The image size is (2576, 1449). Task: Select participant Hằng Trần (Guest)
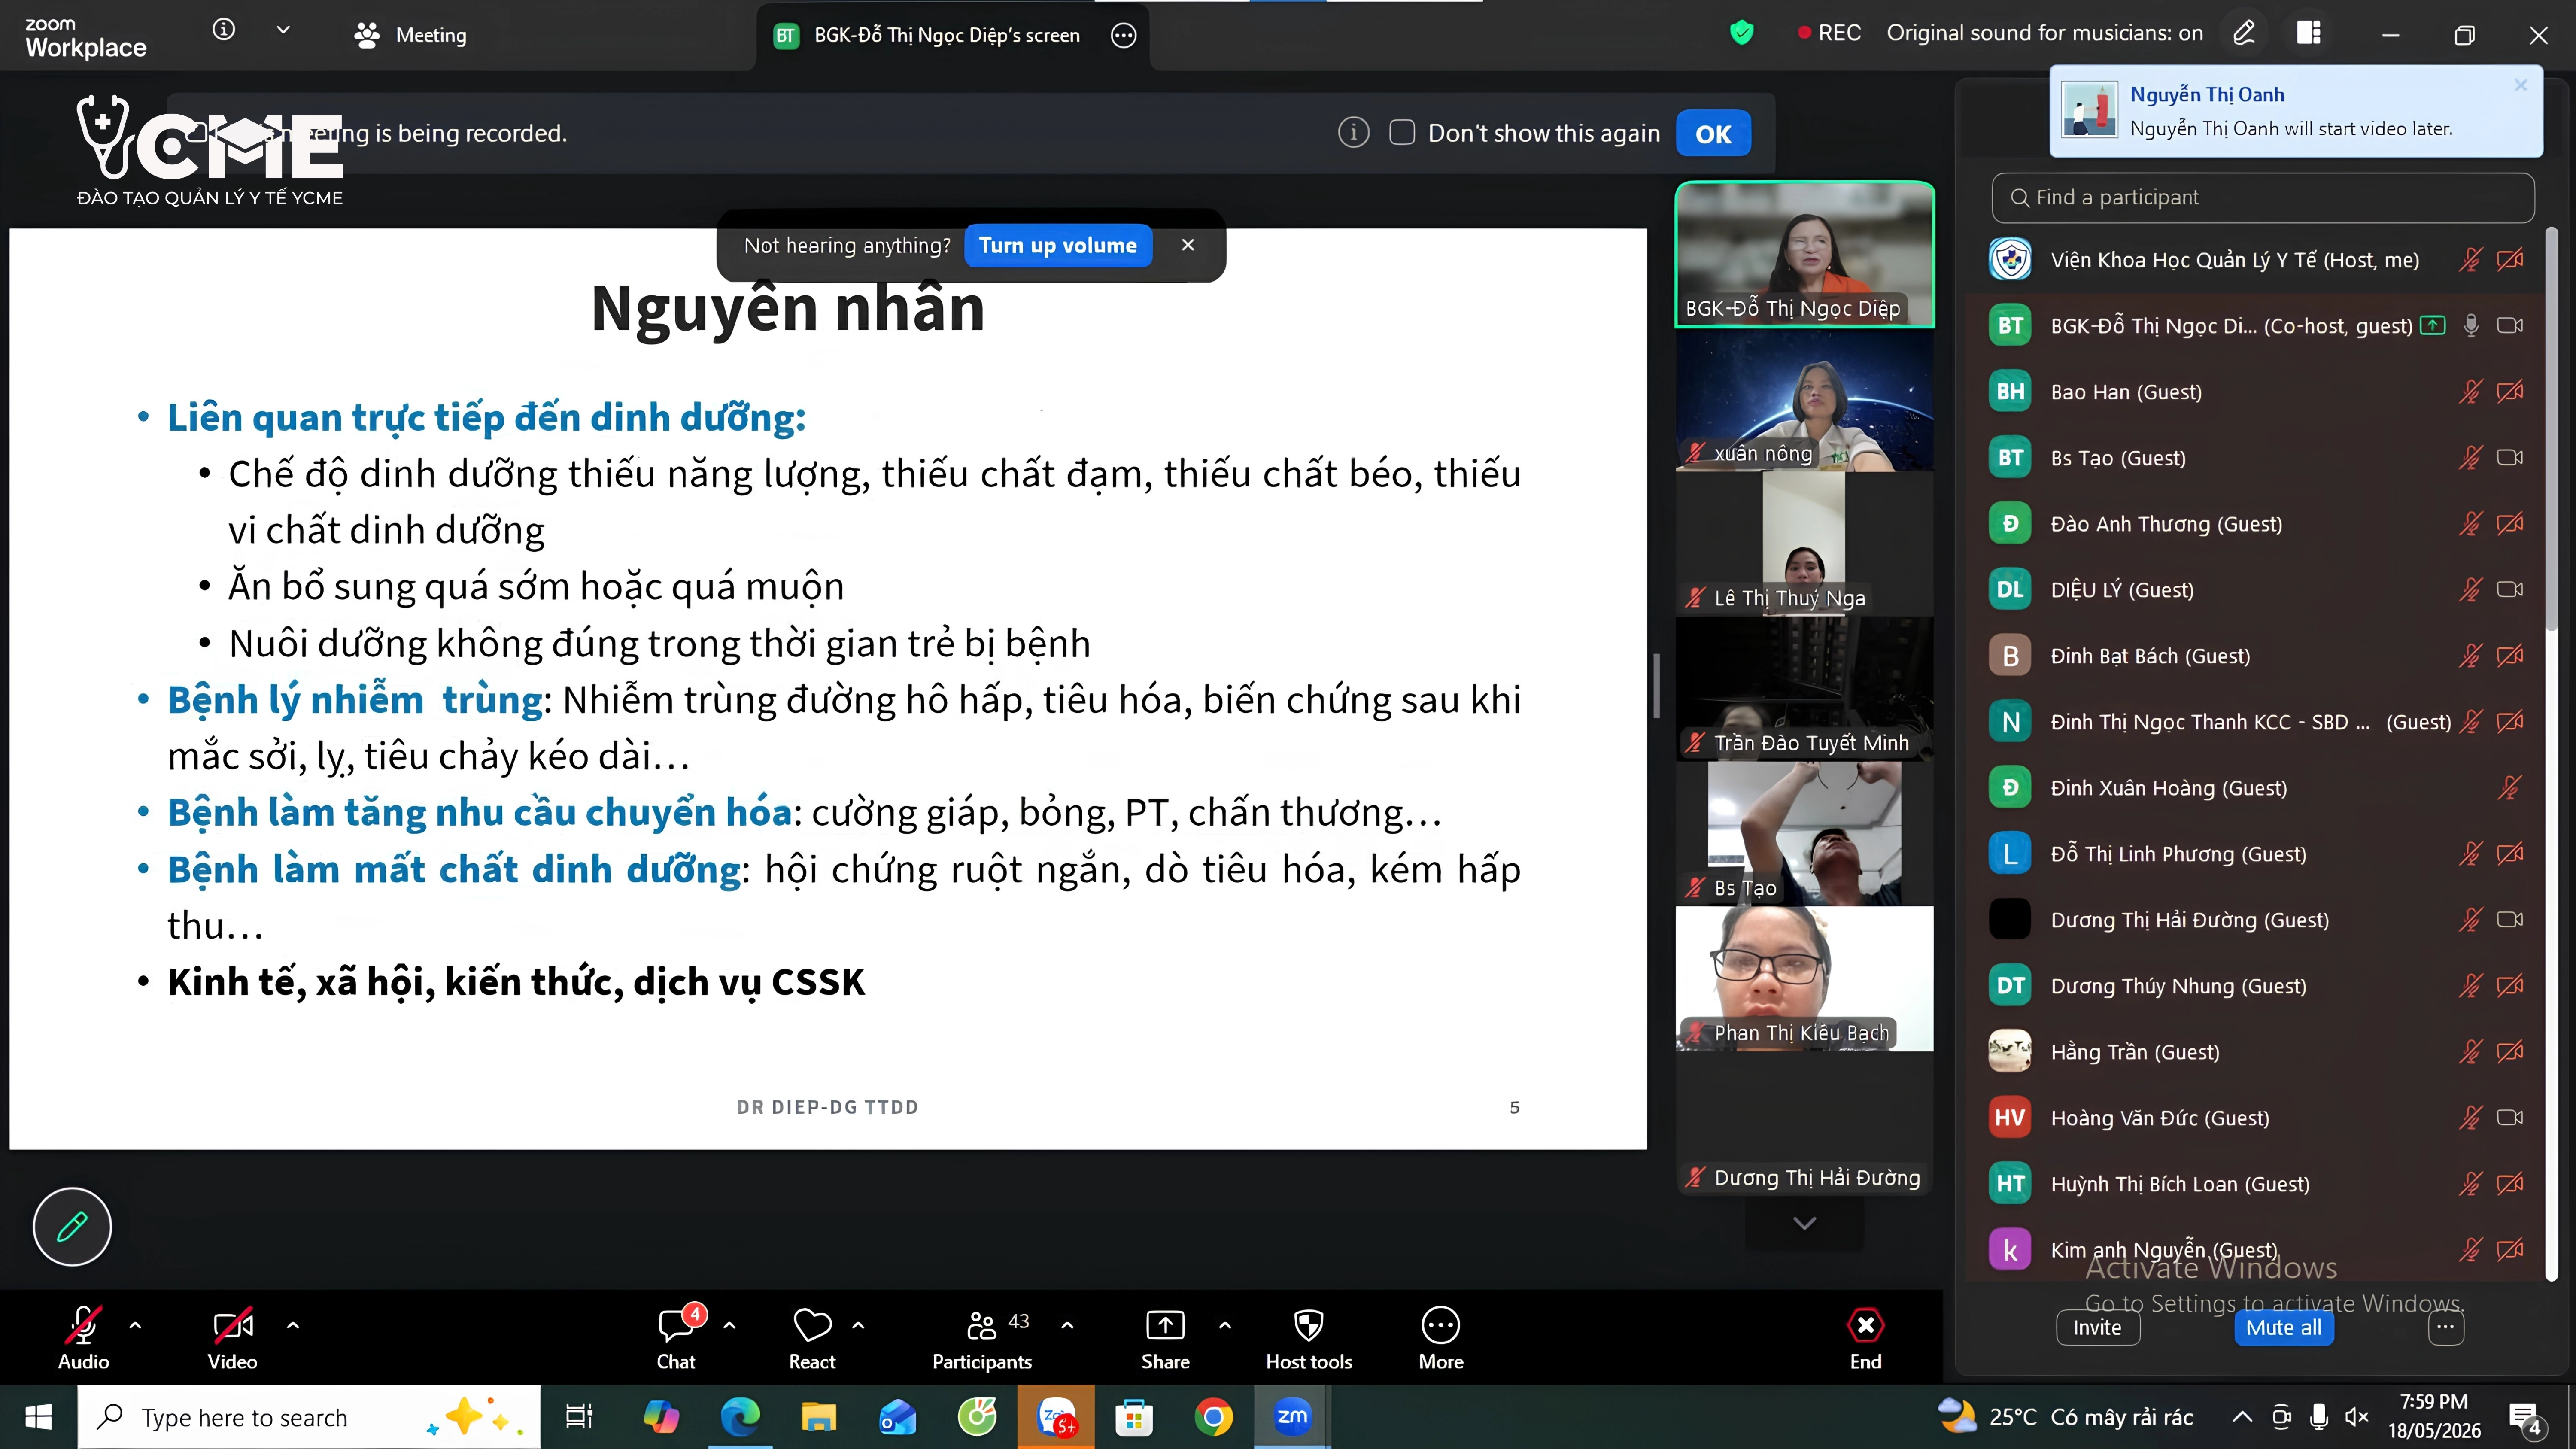[2254, 1052]
